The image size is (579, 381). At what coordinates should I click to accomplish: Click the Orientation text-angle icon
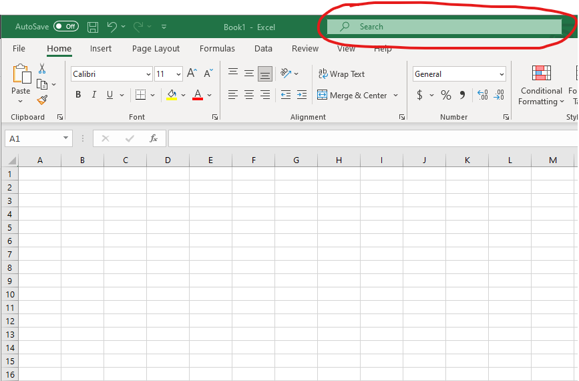(285, 73)
